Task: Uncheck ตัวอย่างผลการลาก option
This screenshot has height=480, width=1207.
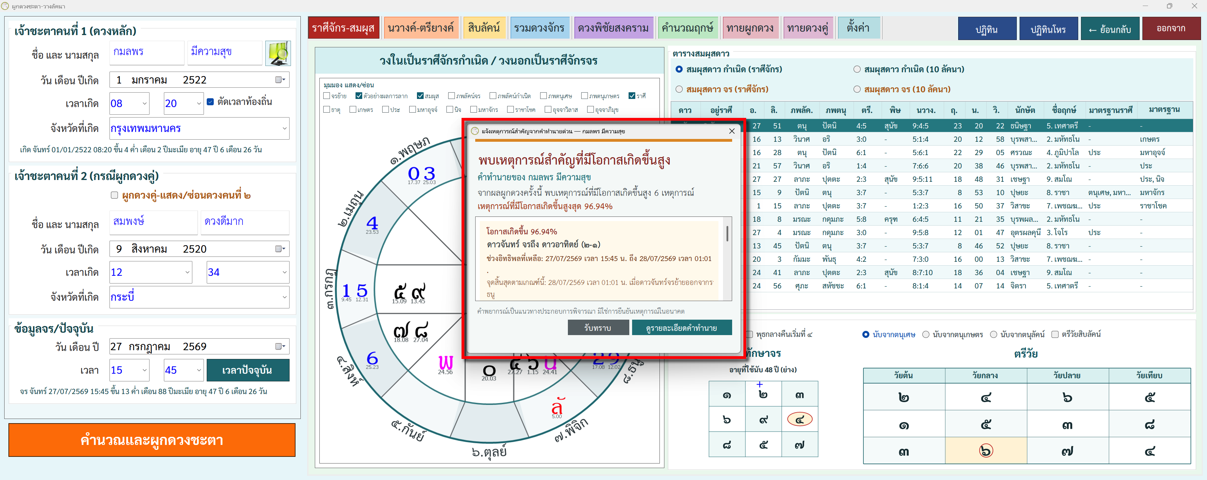Action: 359,96
